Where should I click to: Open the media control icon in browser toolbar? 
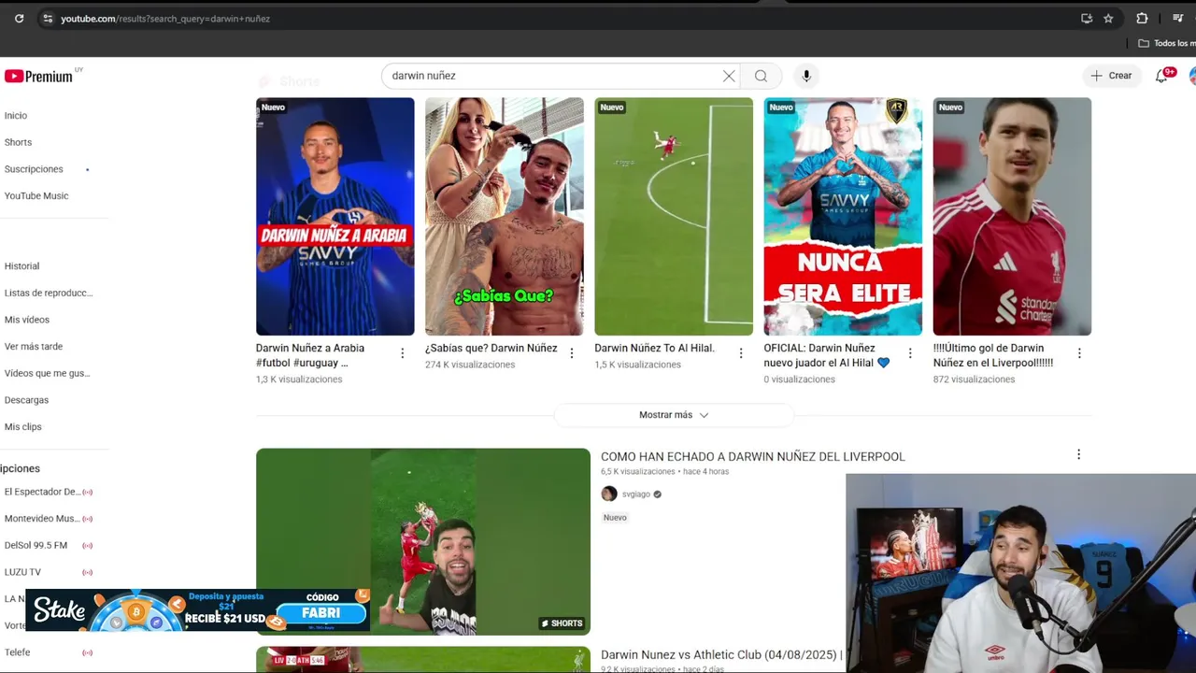pyautogui.click(x=1177, y=19)
